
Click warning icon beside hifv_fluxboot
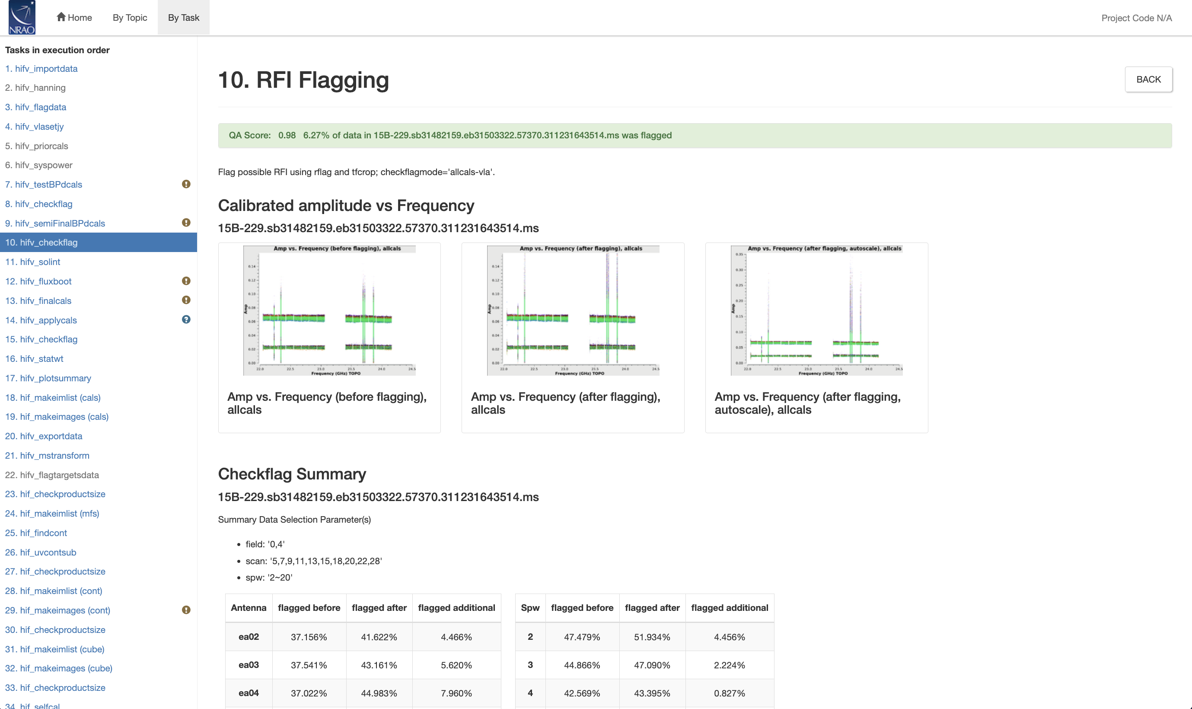[x=186, y=281]
